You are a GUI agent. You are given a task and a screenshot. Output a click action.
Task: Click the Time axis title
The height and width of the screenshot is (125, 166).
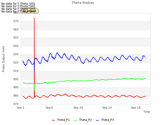pos(147,112)
